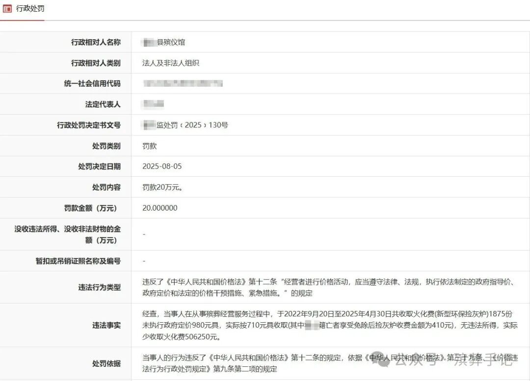This screenshot has width=530, height=381.
Task: Click the 违法行为类型 row label
Action: pos(99,287)
